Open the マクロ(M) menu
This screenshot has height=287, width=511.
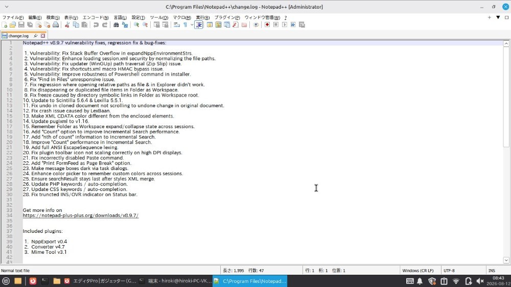pos(182,17)
